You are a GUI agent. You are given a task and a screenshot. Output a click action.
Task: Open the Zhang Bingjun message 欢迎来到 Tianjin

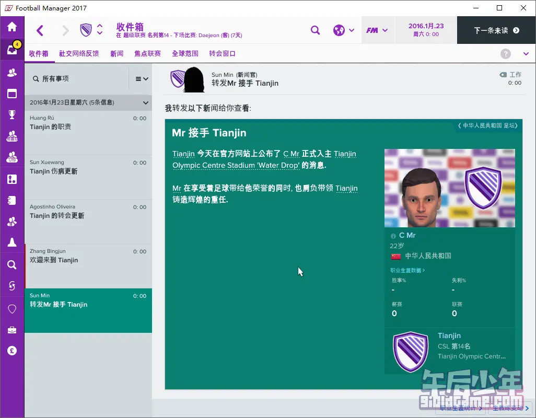coord(88,266)
